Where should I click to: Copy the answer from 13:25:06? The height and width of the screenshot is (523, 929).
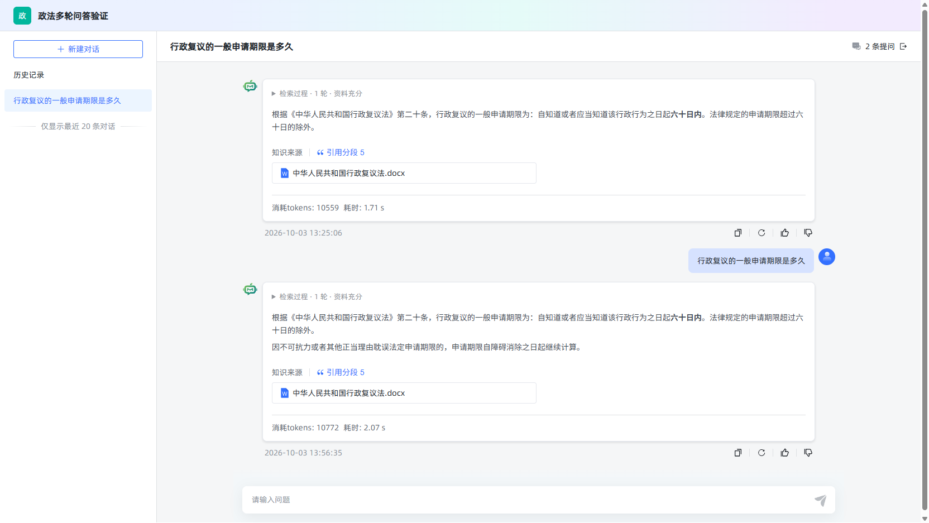(x=738, y=233)
